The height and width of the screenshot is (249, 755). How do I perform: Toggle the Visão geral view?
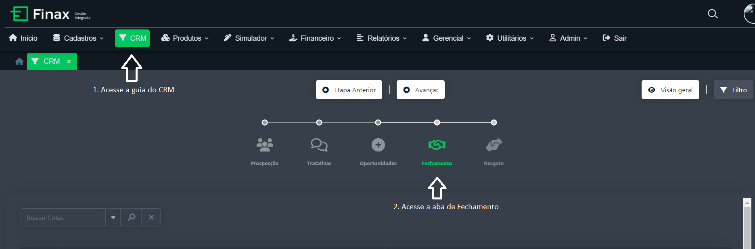tap(670, 90)
